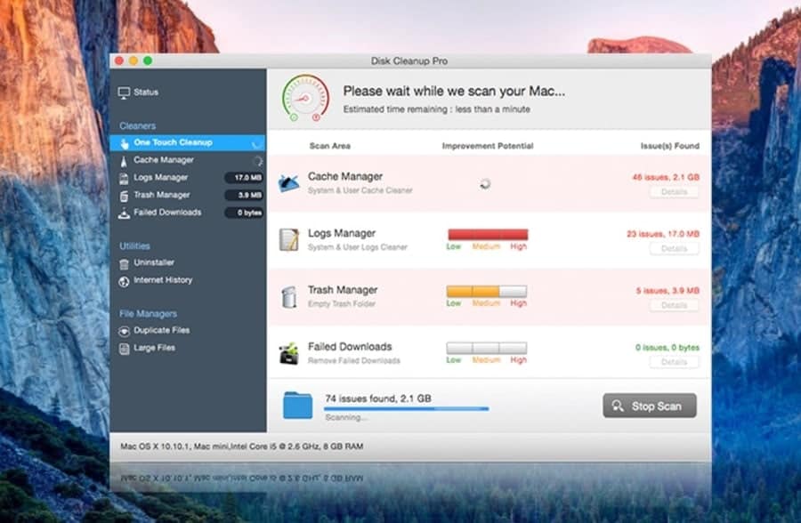Click Details for Cache Manager
801x523 pixels.
pyautogui.click(x=674, y=192)
